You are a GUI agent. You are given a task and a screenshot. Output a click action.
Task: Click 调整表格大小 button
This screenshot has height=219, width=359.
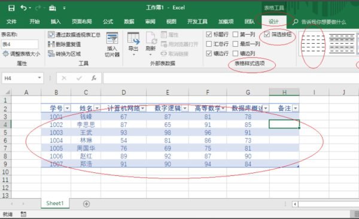click(22, 54)
